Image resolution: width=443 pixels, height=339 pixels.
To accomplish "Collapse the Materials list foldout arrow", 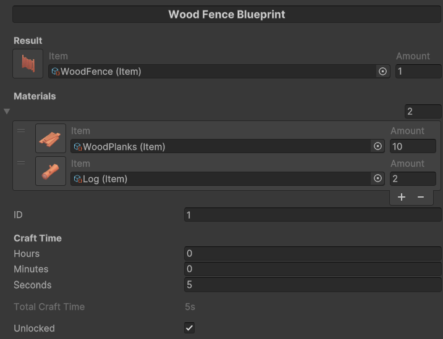I will 7,111.
